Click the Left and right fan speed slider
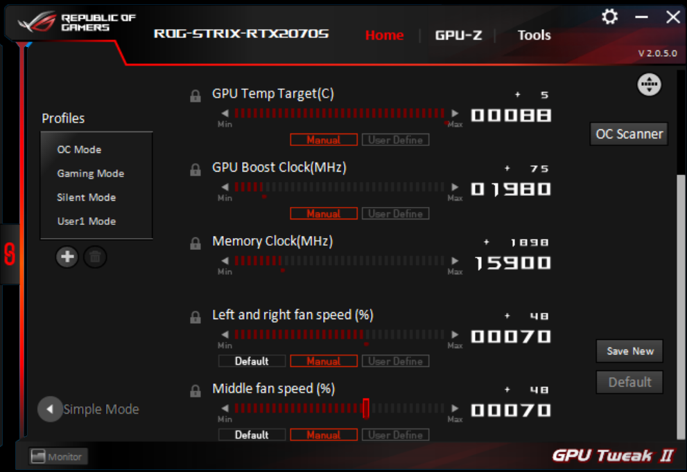Image resolution: width=687 pixels, height=472 pixels. (340, 335)
